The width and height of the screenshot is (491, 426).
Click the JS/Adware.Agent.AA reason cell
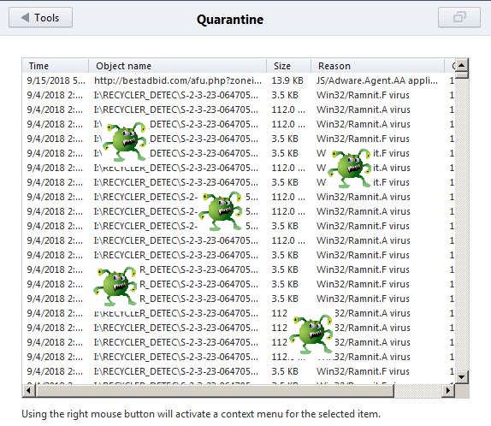(377, 80)
